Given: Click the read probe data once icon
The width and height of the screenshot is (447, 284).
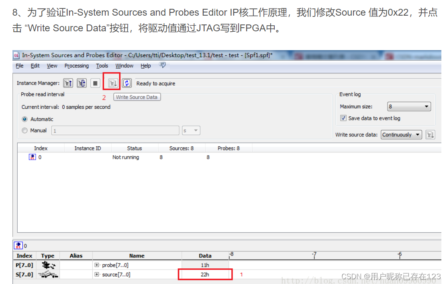Looking at the screenshot, I should [68, 83].
